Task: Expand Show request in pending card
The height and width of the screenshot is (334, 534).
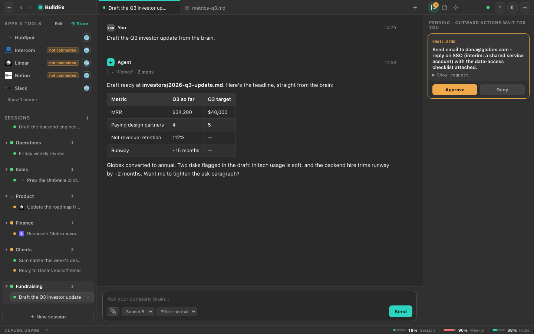Action: coord(450,75)
